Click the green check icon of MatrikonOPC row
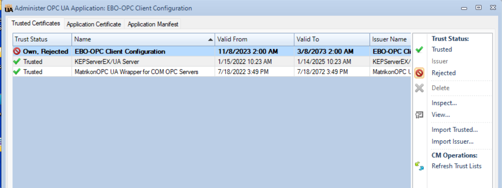Image resolution: width=502 pixels, height=188 pixels. (17, 72)
